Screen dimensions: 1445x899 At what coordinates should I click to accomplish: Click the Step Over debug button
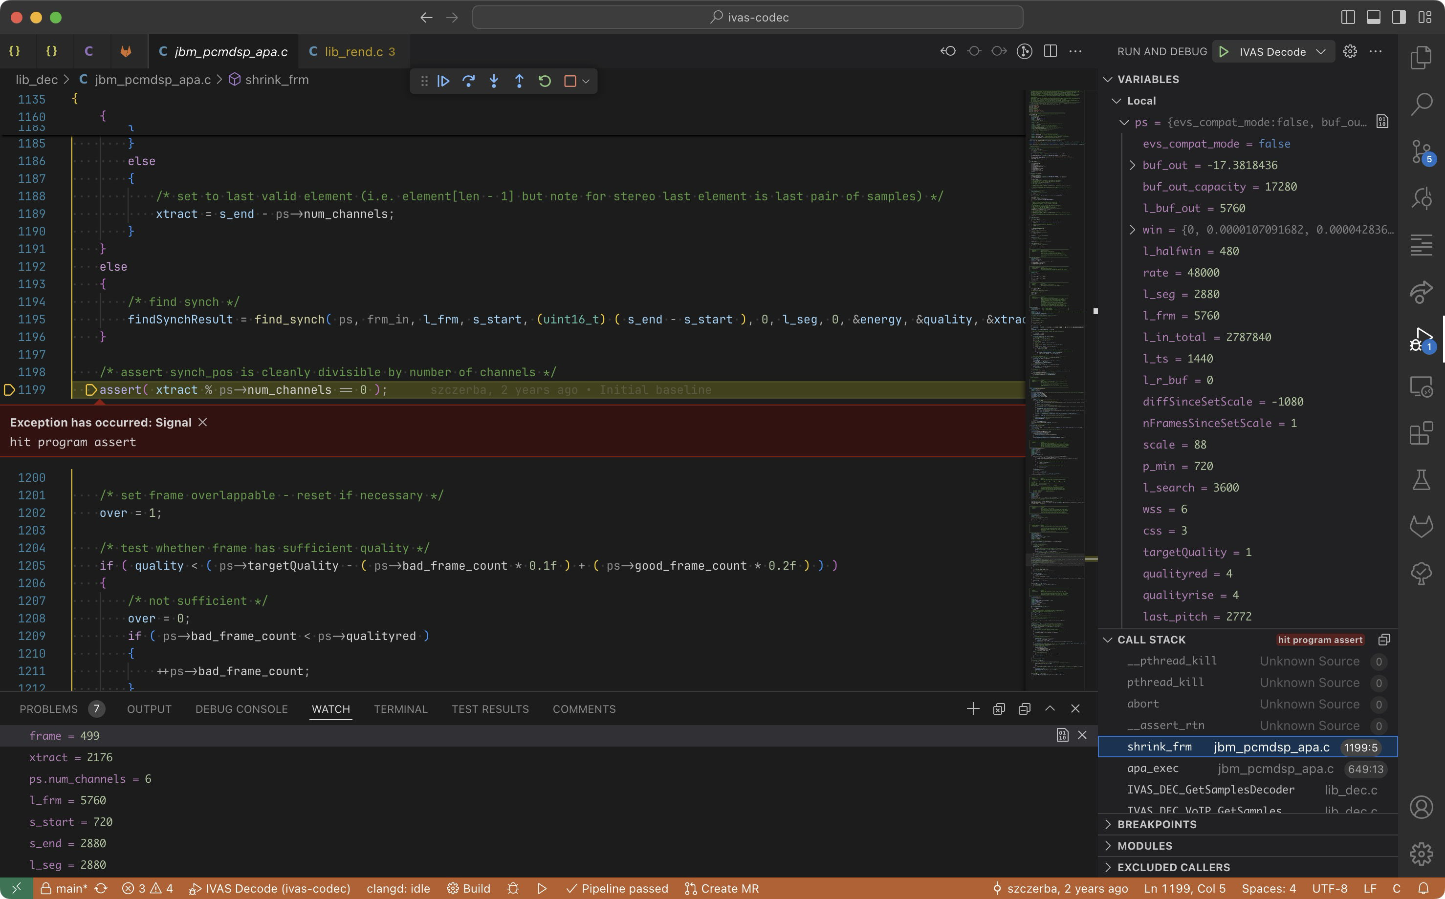[x=468, y=81]
